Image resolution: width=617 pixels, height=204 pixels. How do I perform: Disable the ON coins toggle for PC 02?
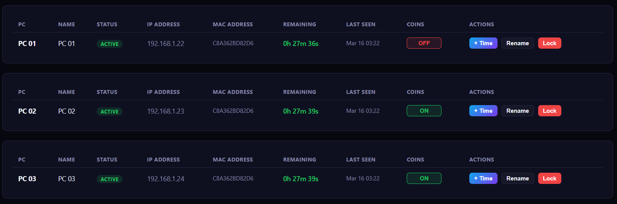coord(424,111)
